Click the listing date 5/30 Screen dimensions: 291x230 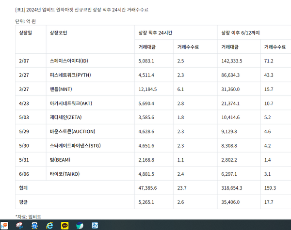pos(24,145)
